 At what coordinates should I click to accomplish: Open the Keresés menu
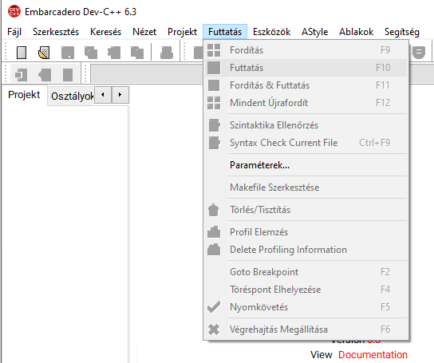coord(105,32)
